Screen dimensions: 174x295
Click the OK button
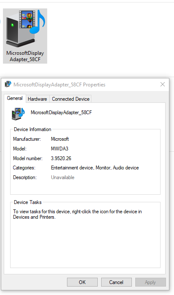point(82,282)
